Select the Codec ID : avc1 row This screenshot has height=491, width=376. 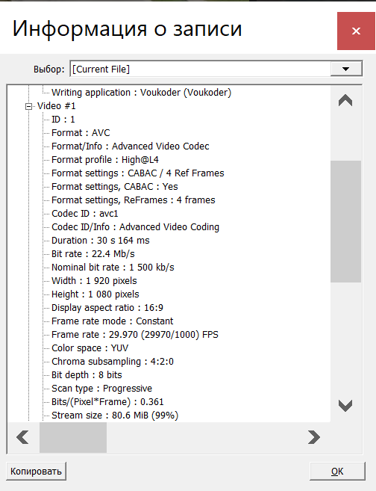coord(85,214)
